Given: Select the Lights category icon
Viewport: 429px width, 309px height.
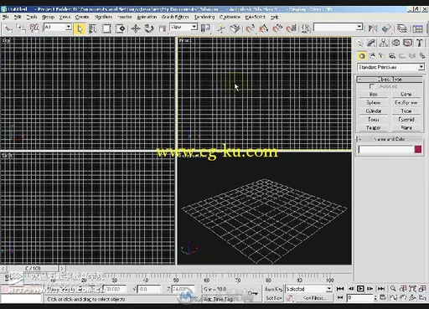Looking at the screenshot, I should click(x=382, y=56).
